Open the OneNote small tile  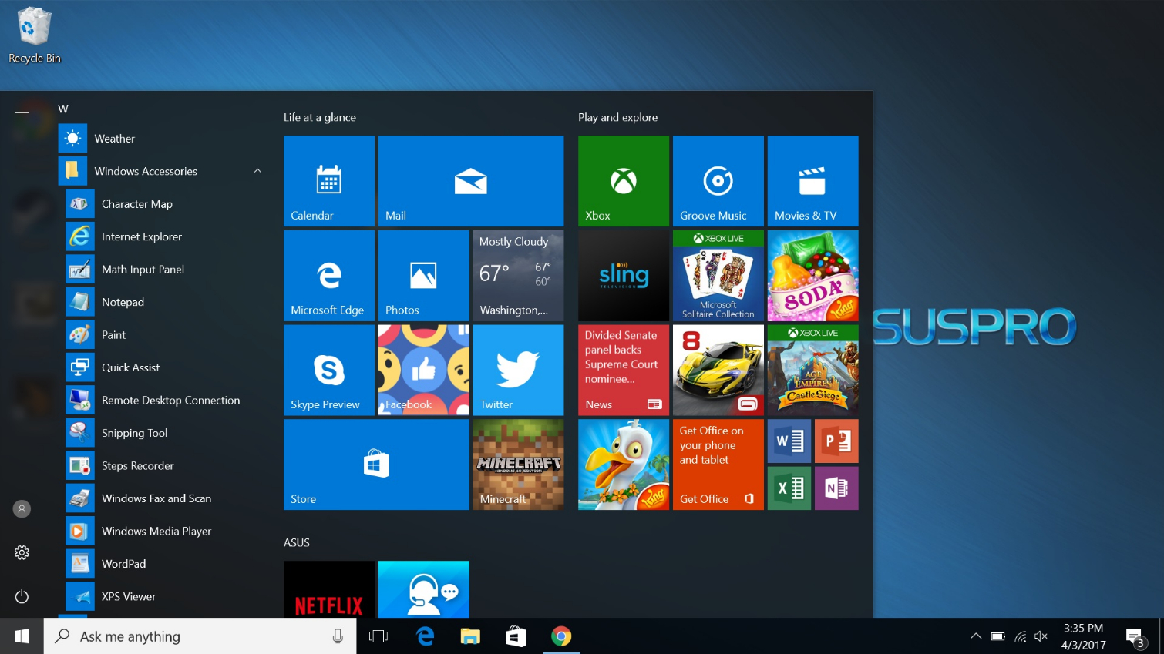(836, 488)
